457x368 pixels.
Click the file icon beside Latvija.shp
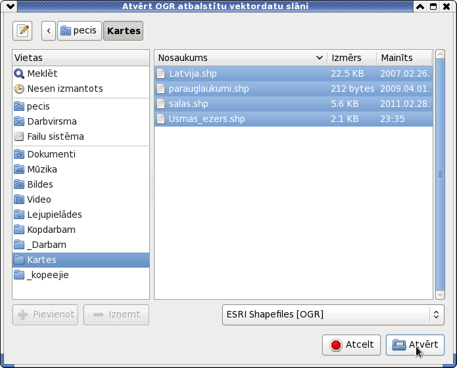(161, 73)
